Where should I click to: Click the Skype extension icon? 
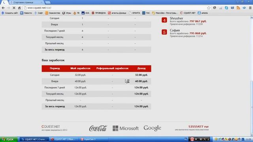[x=227, y=8]
